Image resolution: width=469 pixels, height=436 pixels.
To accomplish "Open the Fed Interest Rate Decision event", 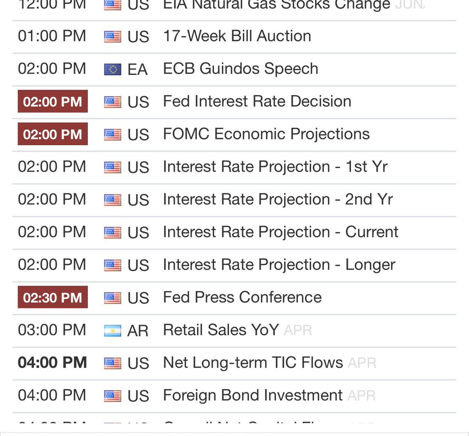I will pos(257,101).
